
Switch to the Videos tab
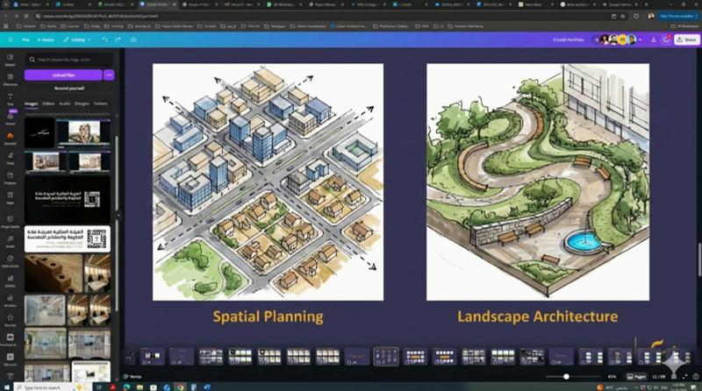(x=48, y=103)
